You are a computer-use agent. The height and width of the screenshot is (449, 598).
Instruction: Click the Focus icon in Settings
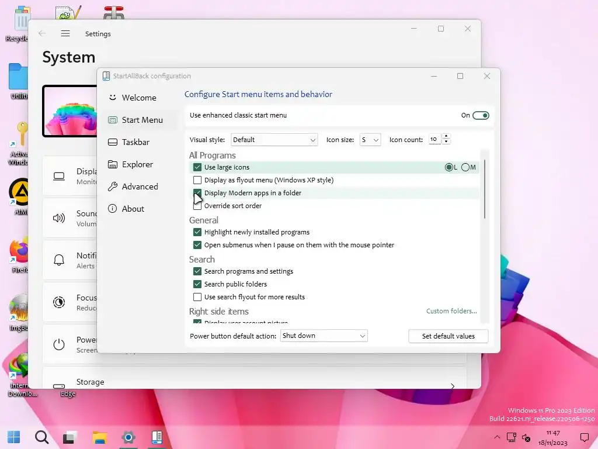coord(59,302)
